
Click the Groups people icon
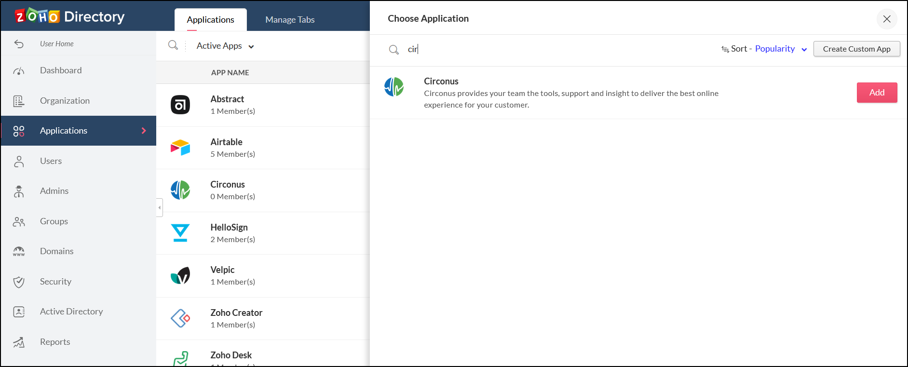19,222
